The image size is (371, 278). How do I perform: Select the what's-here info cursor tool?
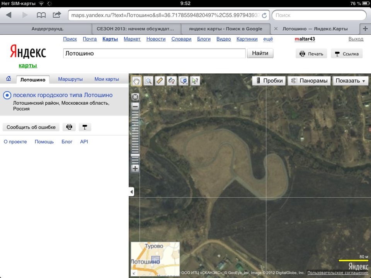tap(195, 81)
